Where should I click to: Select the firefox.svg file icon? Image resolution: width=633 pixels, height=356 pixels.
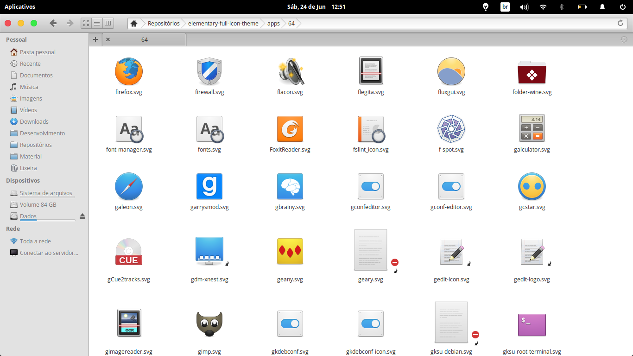[x=129, y=71]
